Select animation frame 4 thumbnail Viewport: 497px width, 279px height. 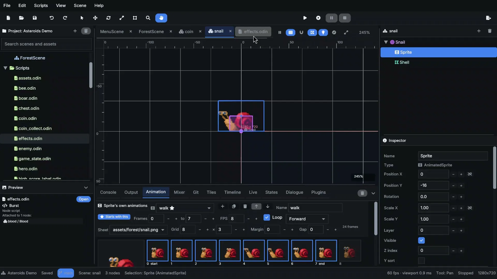tap(254, 251)
